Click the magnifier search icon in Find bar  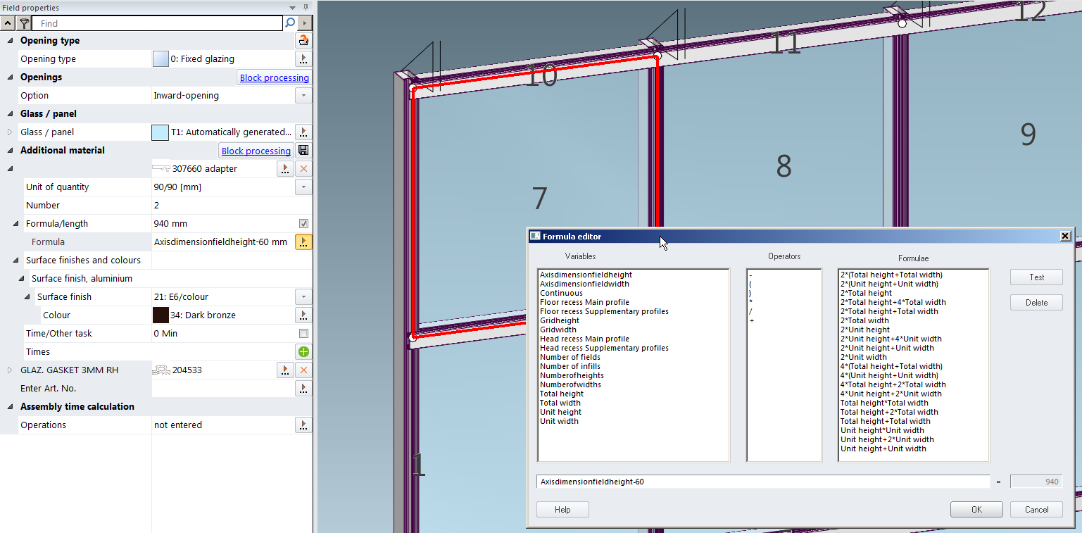click(289, 23)
